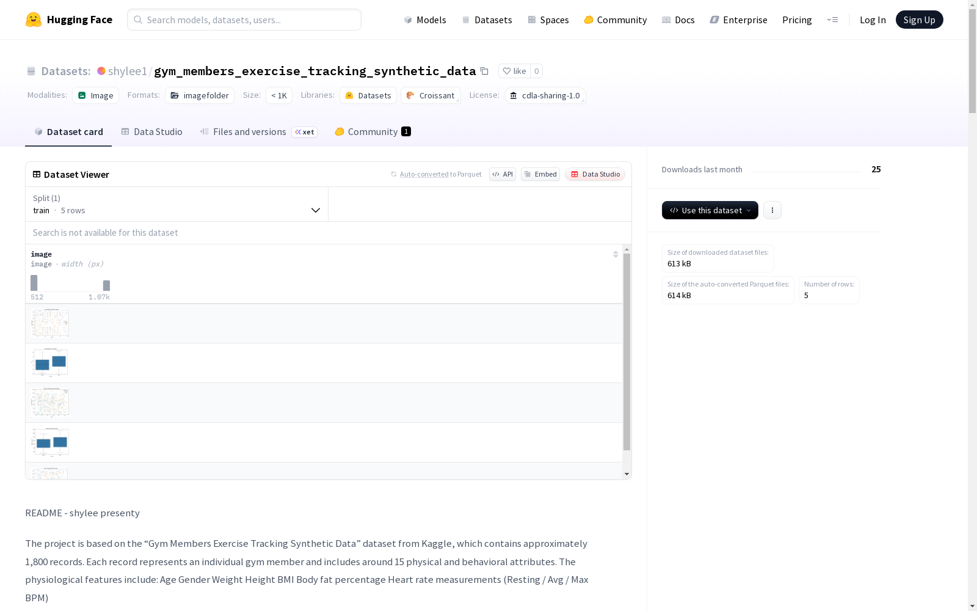Click the Sign Up button

919,20
